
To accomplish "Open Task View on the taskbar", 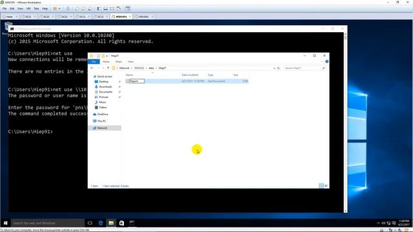I will pyautogui.click(x=90, y=223).
